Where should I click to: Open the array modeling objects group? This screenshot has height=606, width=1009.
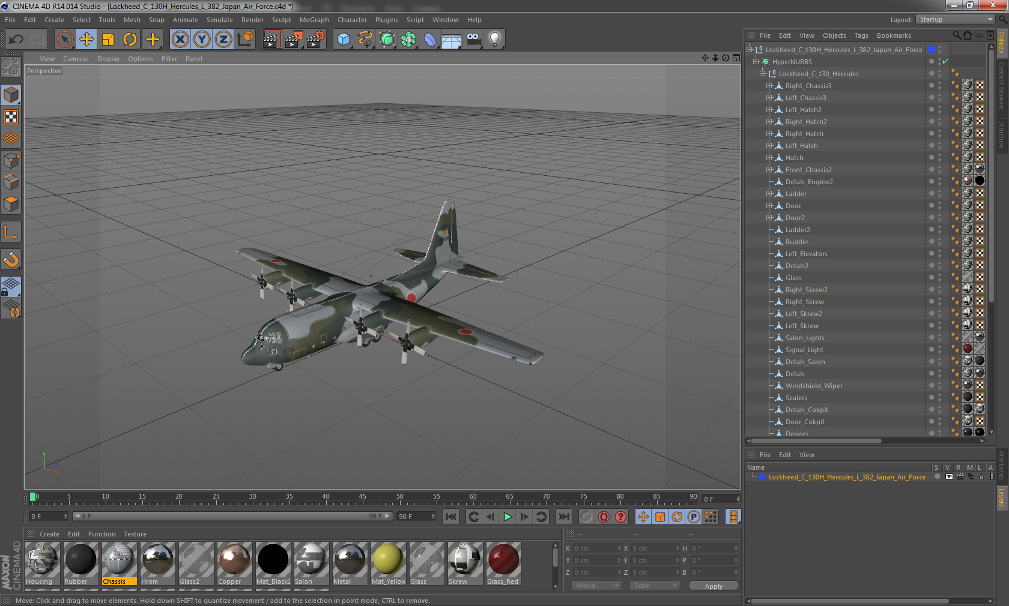(x=408, y=40)
